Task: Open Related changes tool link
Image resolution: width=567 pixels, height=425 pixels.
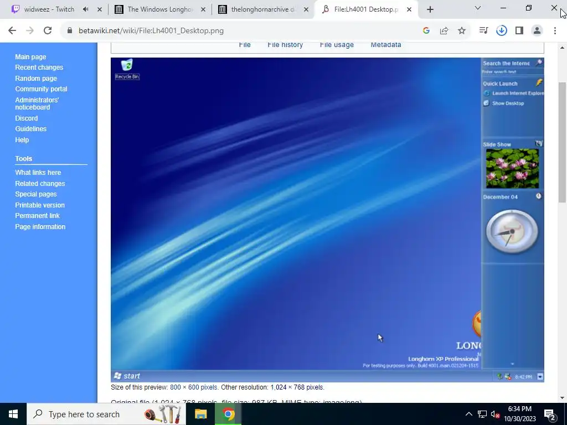Action: coord(40,183)
